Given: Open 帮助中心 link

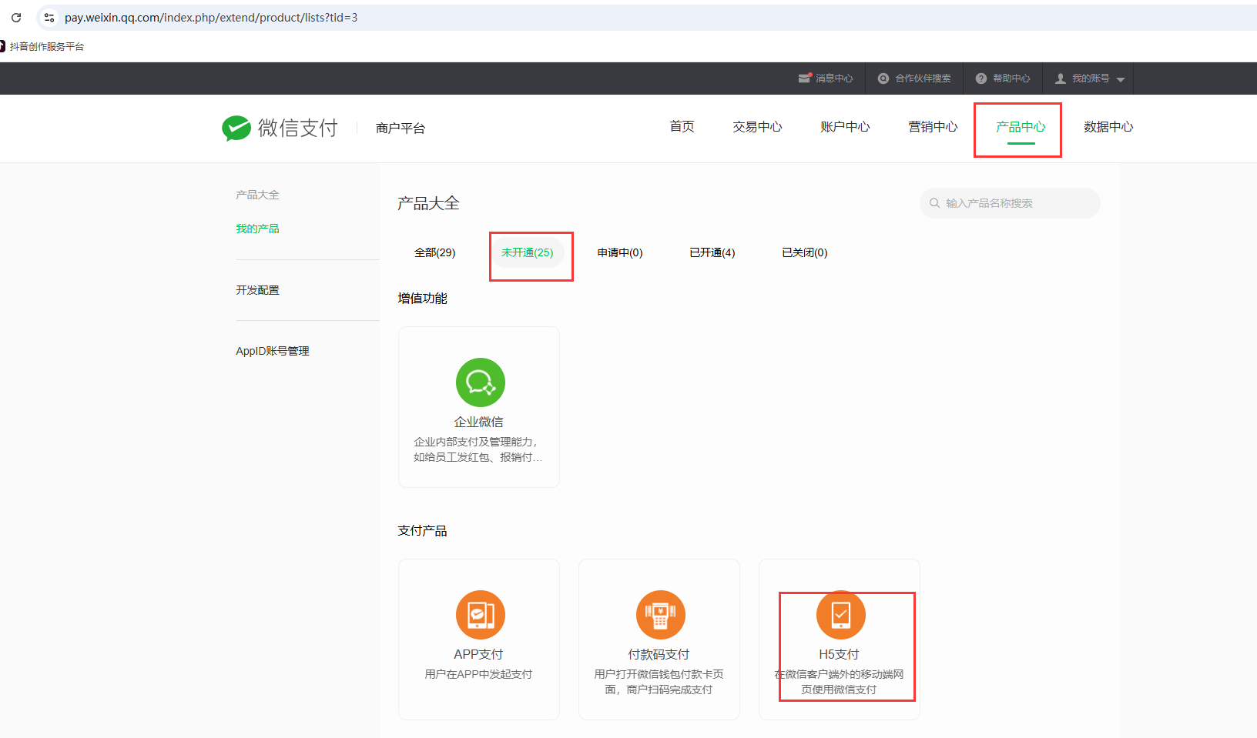Looking at the screenshot, I should (1011, 78).
